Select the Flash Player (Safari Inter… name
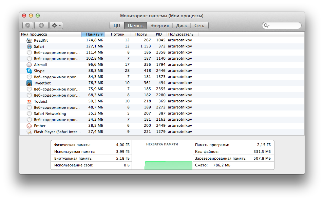This screenshot has height=201, width=324. point(57,132)
